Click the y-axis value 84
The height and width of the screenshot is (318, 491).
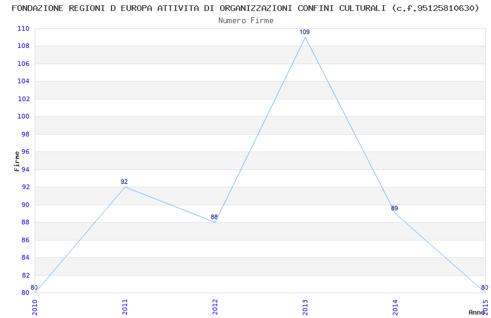point(25,257)
